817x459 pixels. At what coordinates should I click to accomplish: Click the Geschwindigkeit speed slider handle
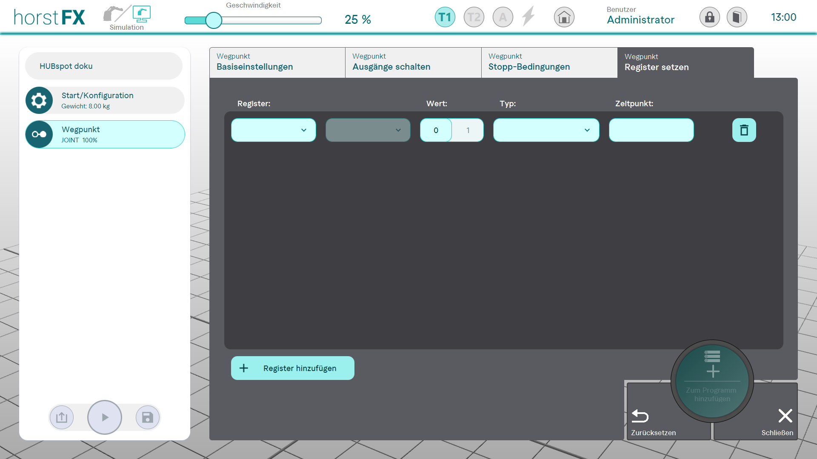click(214, 20)
